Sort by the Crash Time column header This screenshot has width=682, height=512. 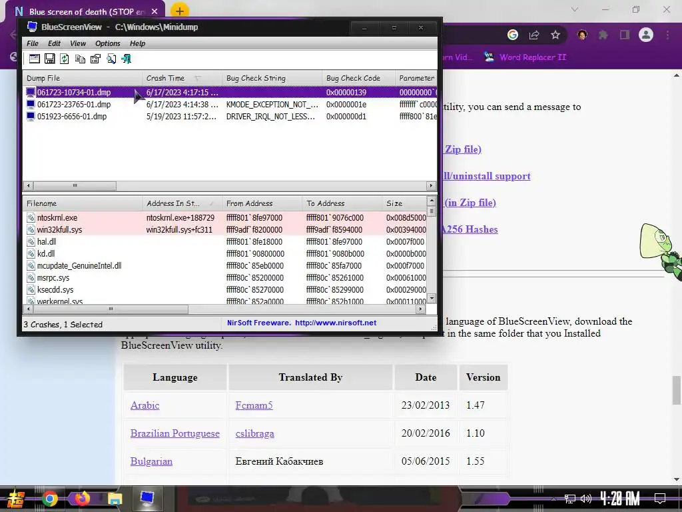coord(182,79)
